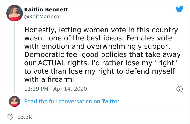Click the heart like icon
Screen dimensions: 190x124
[x=11, y=117]
